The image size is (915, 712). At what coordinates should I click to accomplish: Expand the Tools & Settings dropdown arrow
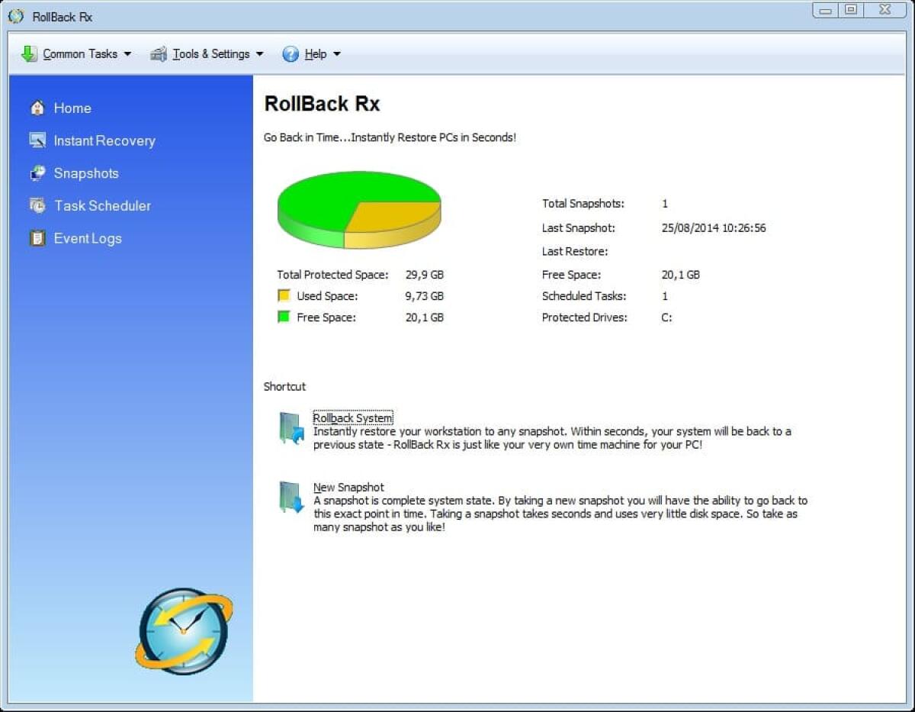coord(260,54)
